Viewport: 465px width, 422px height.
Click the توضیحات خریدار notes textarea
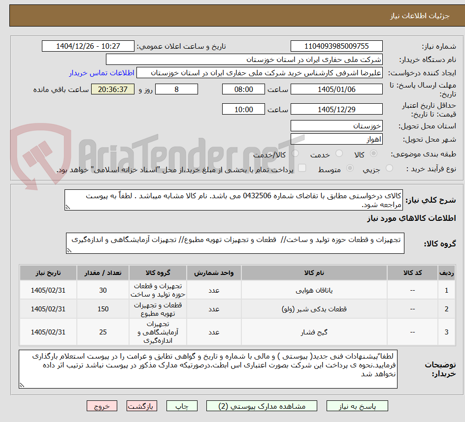(208, 369)
